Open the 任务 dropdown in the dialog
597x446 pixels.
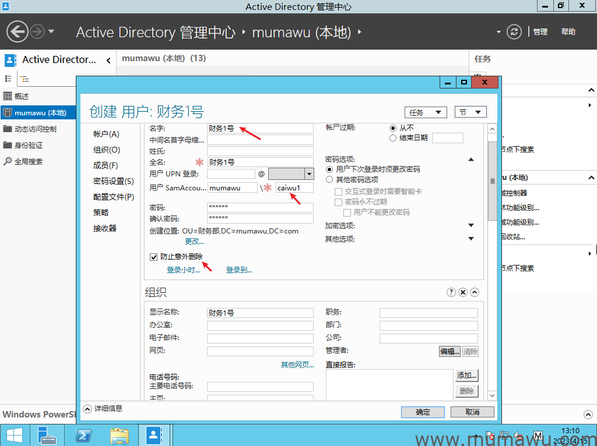[x=425, y=112]
